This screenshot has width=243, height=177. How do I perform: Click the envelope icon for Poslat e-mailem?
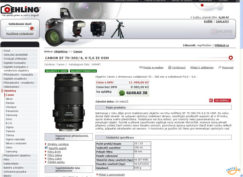pos(141,67)
